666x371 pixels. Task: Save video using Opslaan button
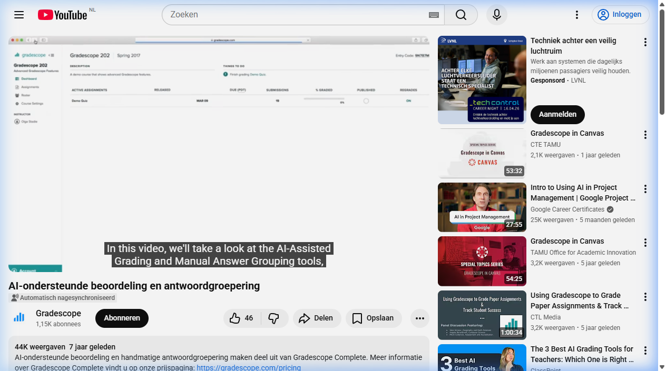tap(373, 318)
